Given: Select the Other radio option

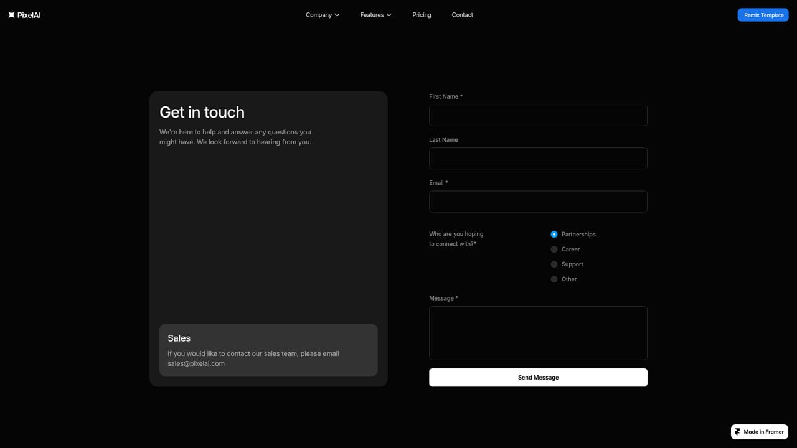Looking at the screenshot, I should (554, 279).
